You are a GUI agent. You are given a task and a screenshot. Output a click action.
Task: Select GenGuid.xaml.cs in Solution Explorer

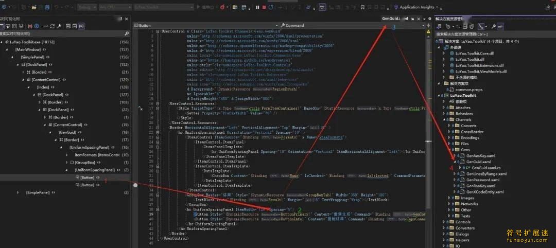pyautogui.click(x=486, y=168)
